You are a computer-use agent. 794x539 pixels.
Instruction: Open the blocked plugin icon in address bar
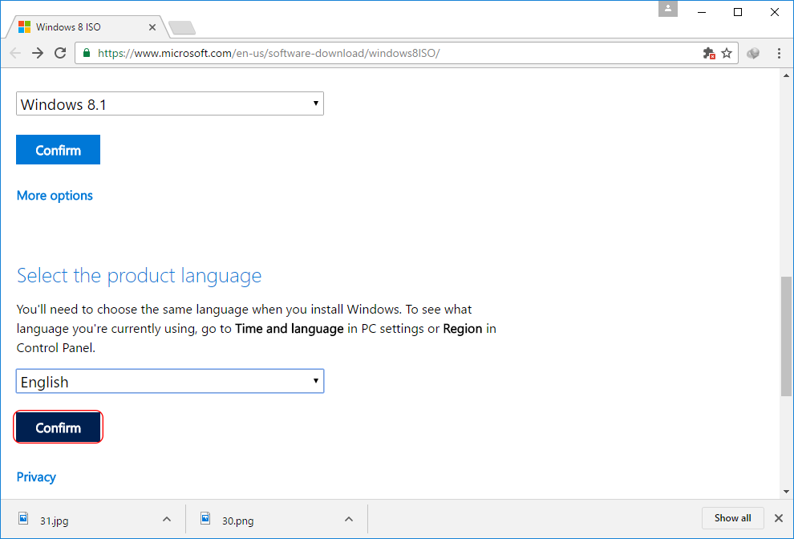pyautogui.click(x=709, y=53)
